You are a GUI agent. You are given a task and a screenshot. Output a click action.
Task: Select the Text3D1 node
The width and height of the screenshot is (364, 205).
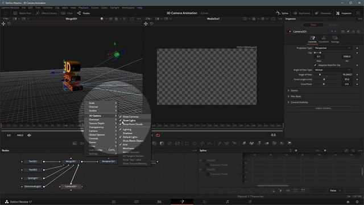pos(33,162)
